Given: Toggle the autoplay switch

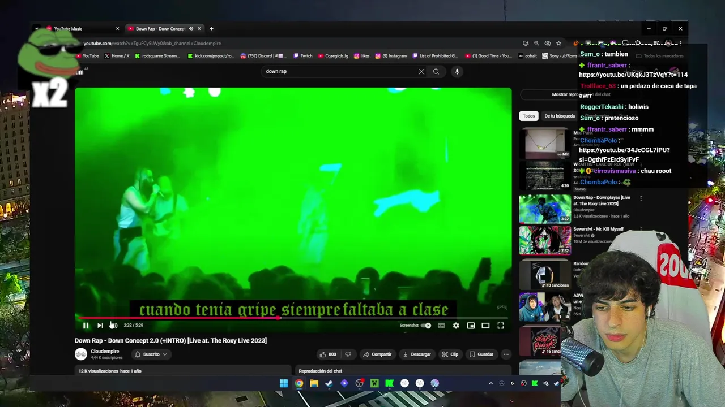Looking at the screenshot, I should 426,326.
